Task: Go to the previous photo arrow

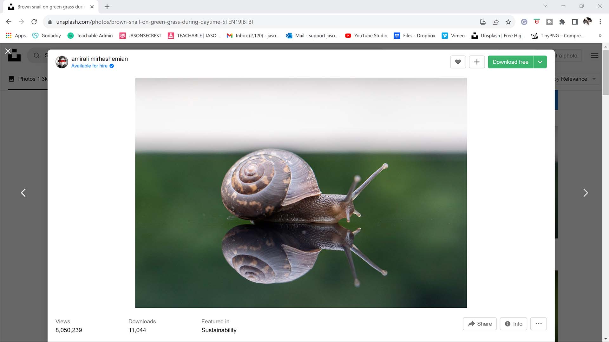Action: 23,193
